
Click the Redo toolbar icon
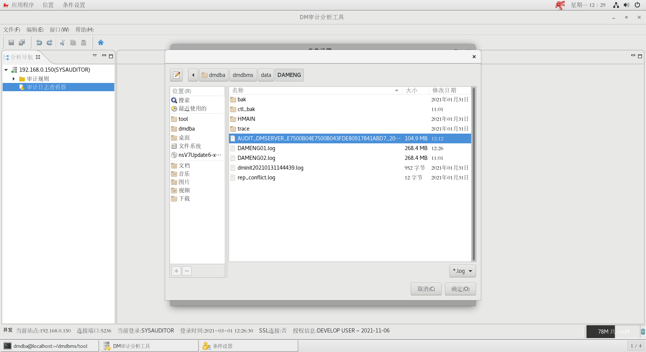(49, 42)
